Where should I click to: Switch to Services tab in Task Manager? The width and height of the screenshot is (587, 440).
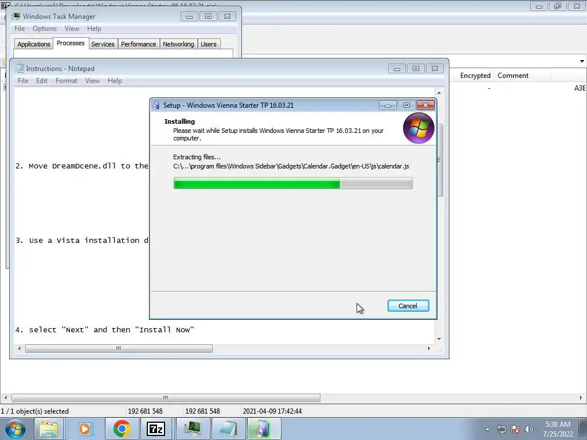pos(103,44)
